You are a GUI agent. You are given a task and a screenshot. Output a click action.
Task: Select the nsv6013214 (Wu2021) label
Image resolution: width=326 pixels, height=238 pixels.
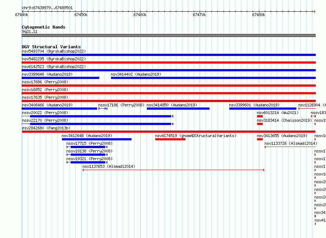click(x=278, y=113)
